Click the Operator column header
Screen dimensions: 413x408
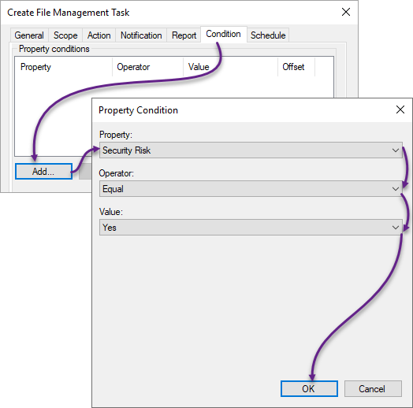(147, 67)
